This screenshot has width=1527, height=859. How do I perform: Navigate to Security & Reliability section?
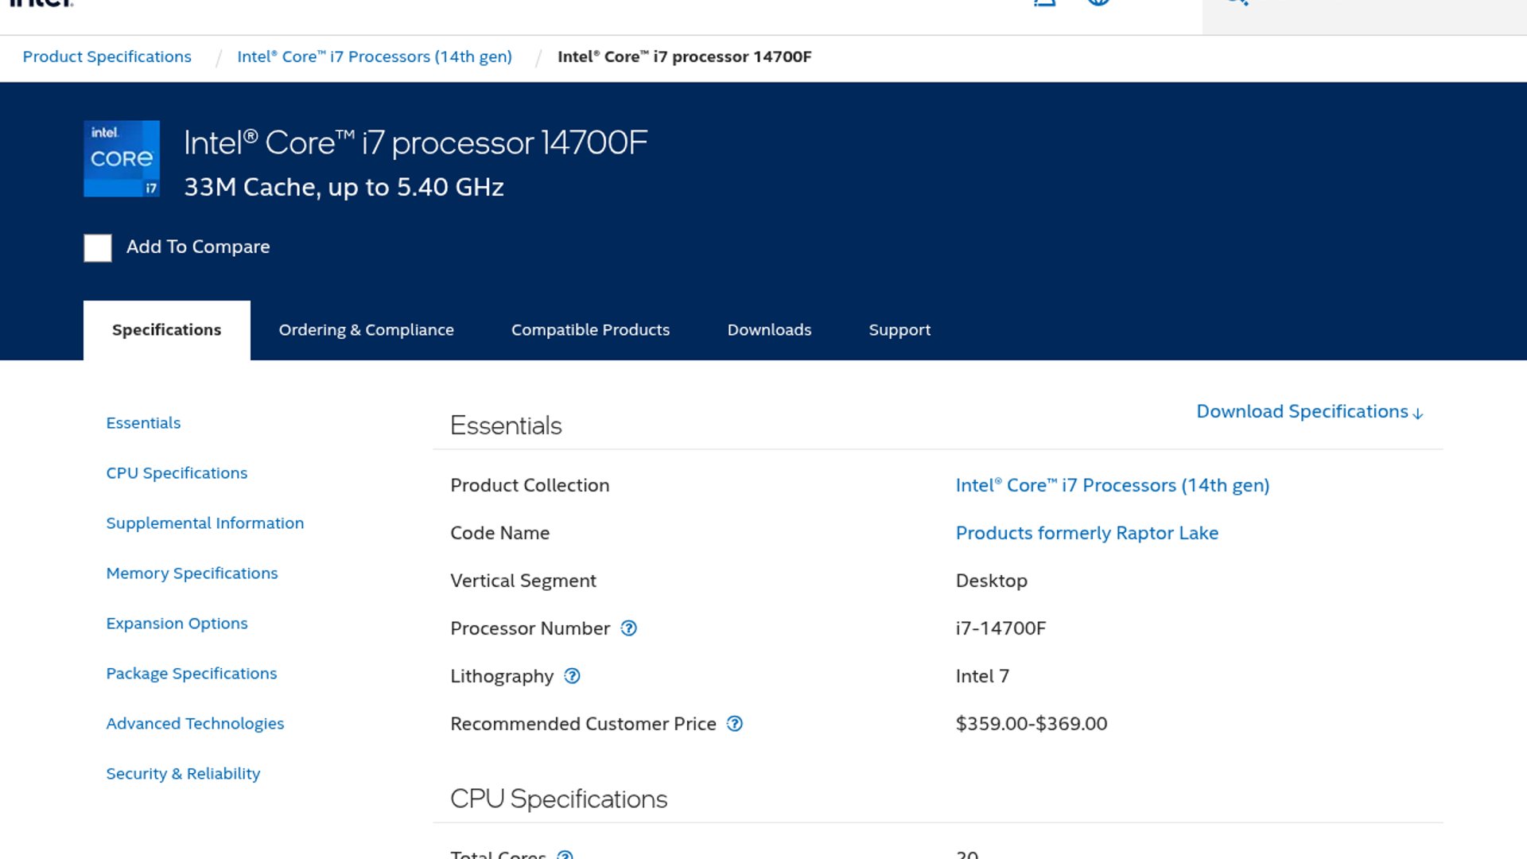(183, 774)
